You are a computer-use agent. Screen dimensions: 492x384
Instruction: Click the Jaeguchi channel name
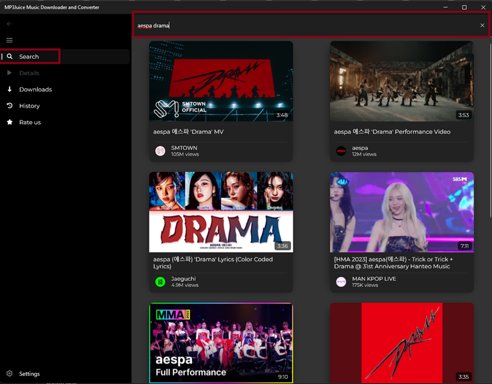coord(183,279)
